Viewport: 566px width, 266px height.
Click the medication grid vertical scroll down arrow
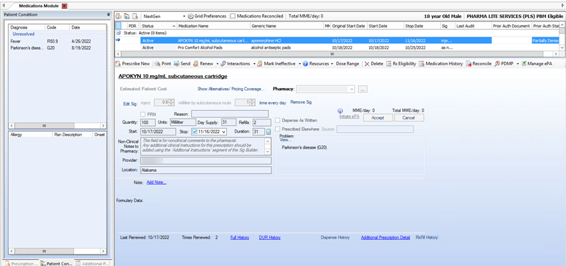(x=562, y=48)
